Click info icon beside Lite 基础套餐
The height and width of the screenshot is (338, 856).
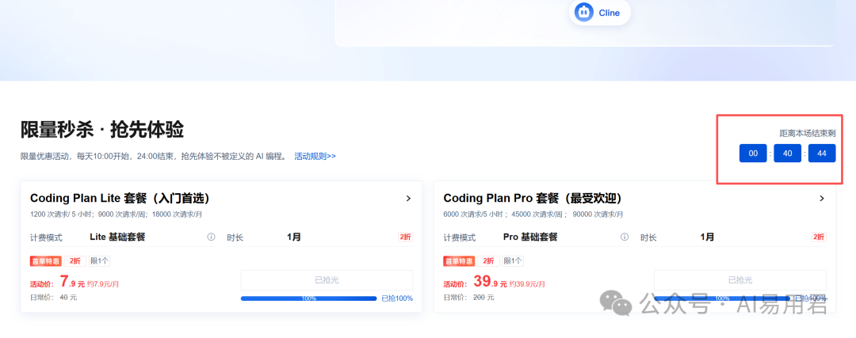212,237
